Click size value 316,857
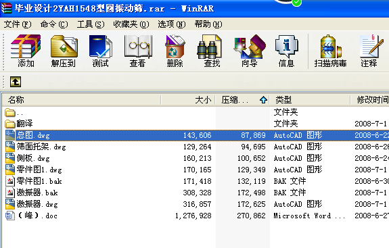Screen dimensions: 389x248 coord(198,204)
